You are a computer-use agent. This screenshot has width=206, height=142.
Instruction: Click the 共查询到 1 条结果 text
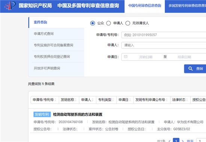41,84
